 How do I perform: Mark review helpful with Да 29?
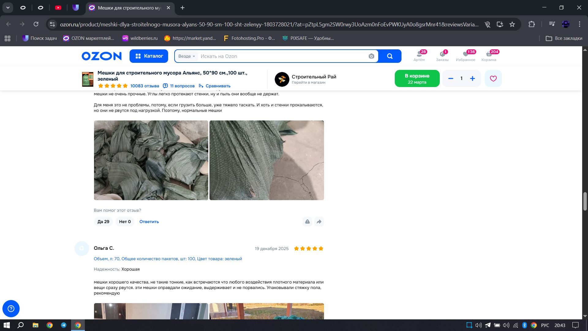pyautogui.click(x=103, y=222)
